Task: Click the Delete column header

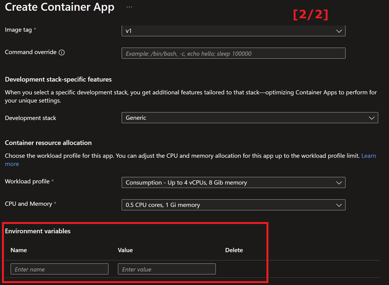Action: tap(234, 250)
